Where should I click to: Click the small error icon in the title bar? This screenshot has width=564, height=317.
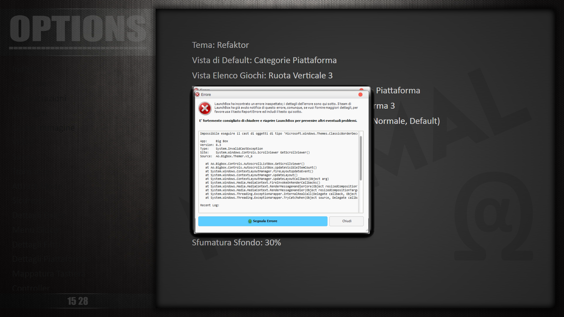[x=197, y=95]
